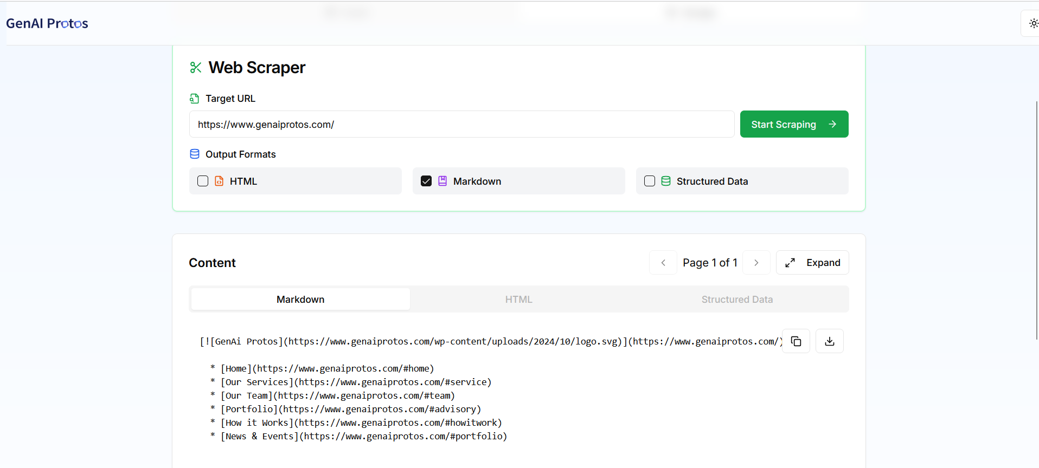Screen dimensions: 1039x468
Task: Click the Start Scraping button
Action: coord(794,124)
